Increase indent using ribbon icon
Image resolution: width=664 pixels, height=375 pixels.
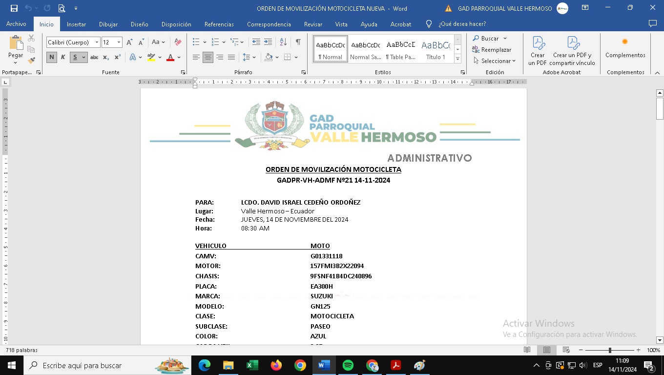(x=268, y=42)
